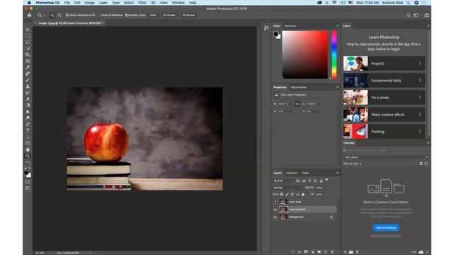This screenshot has width=454, height=255.
Task: Select the Healing Brush tool
Action: coord(28,74)
